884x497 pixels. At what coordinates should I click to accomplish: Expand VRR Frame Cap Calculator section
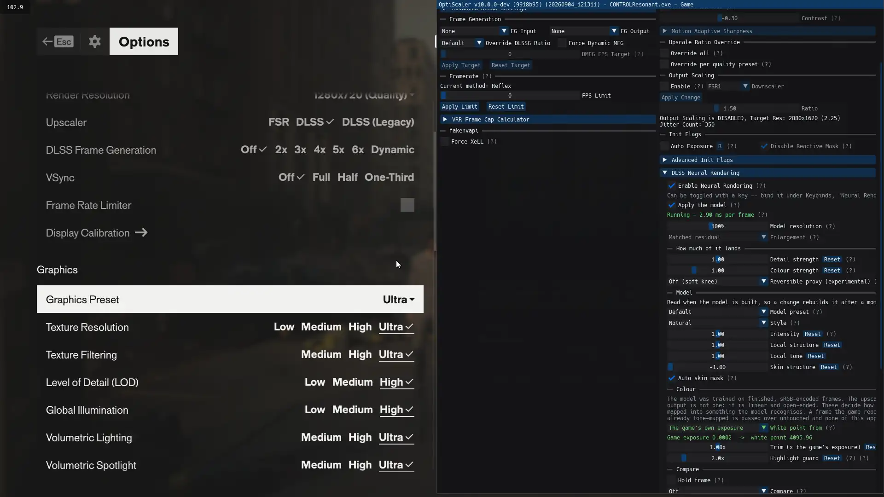tap(548, 120)
